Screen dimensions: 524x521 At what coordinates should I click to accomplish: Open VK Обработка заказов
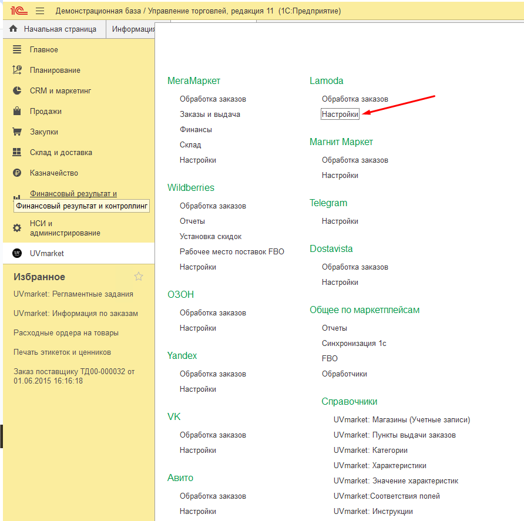(213, 435)
